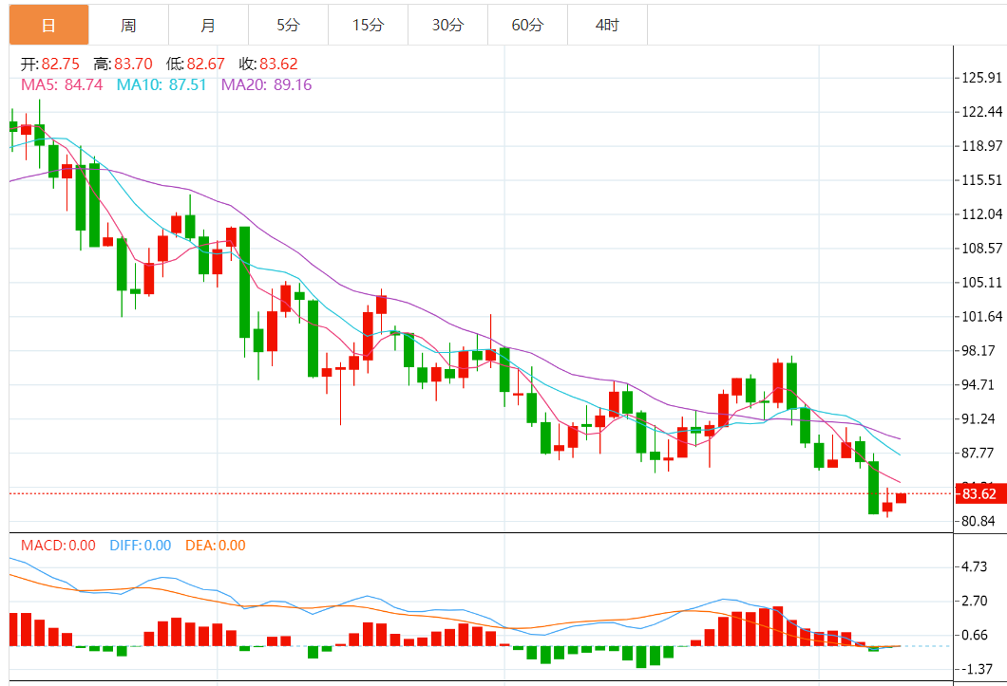Image resolution: width=1007 pixels, height=686 pixels.
Task: Click the DIFF: 0.00 indicator label
Action: [140, 546]
